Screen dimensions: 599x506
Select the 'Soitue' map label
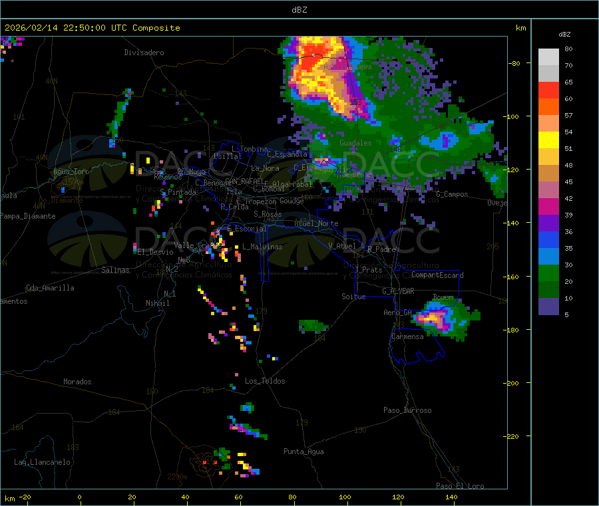(353, 297)
